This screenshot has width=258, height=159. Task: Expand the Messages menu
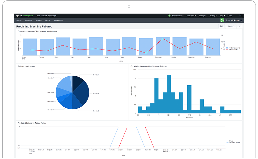click(191, 16)
